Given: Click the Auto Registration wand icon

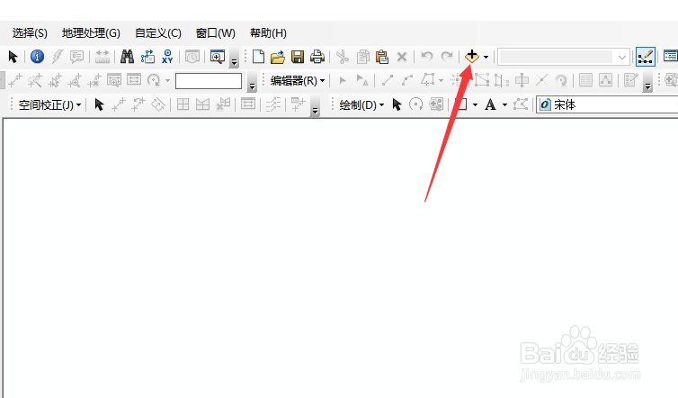Looking at the screenshot, I should (x=34, y=80).
